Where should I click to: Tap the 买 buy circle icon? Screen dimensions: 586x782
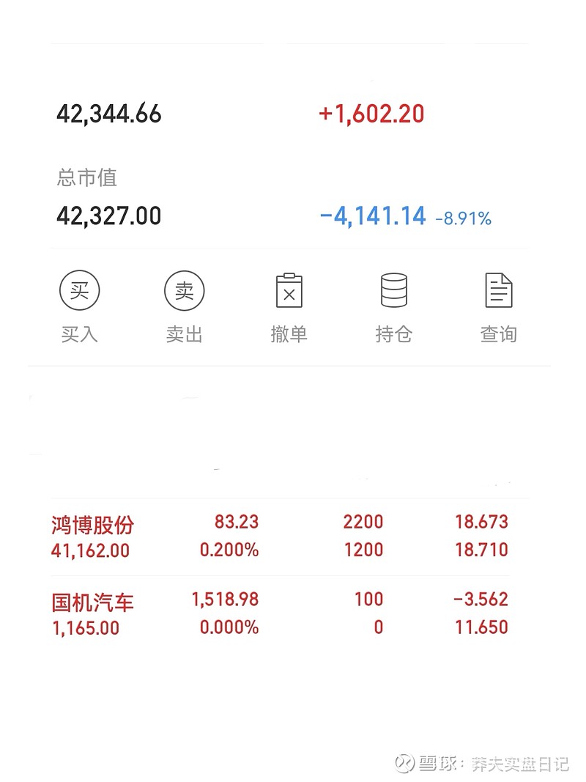pos(80,290)
